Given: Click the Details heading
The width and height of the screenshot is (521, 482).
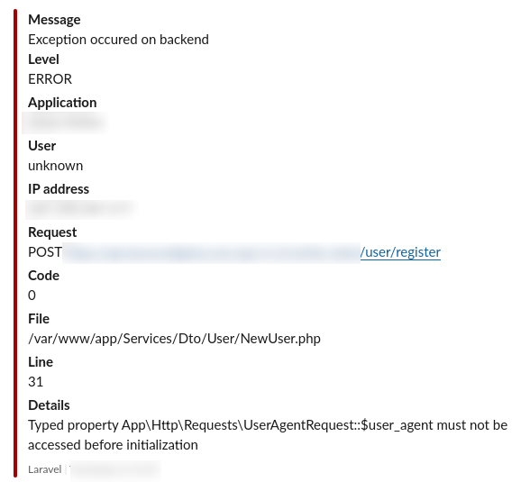Looking at the screenshot, I should pos(49,405).
